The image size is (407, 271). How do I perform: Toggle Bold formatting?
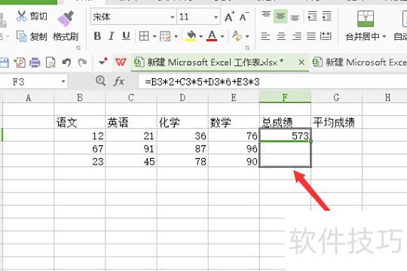(97, 36)
